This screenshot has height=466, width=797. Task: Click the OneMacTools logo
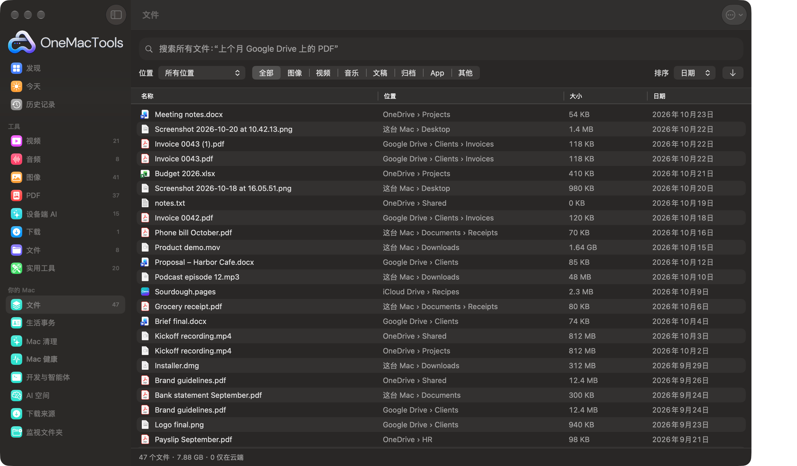click(x=65, y=42)
